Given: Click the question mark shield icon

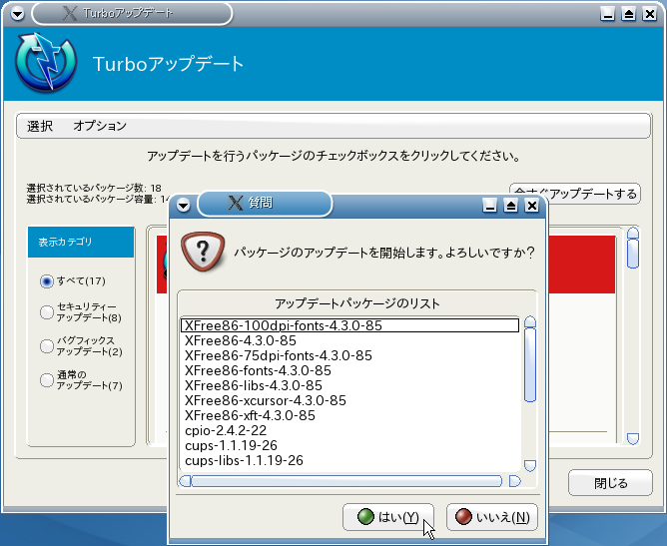Looking at the screenshot, I should pyautogui.click(x=203, y=252).
